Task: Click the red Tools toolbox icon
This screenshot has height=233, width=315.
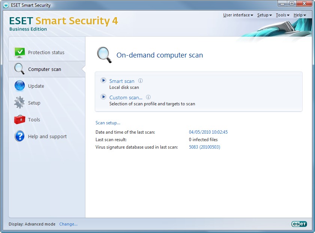Action: click(x=19, y=119)
